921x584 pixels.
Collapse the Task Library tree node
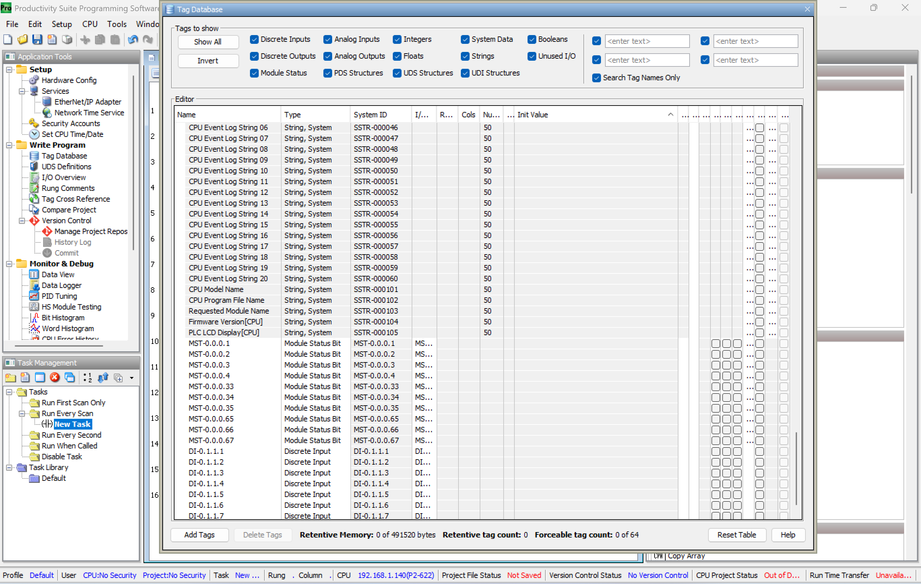coord(9,467)
